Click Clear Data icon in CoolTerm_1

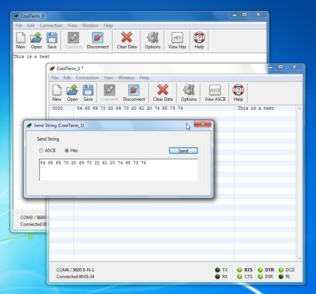coord(163,90)
